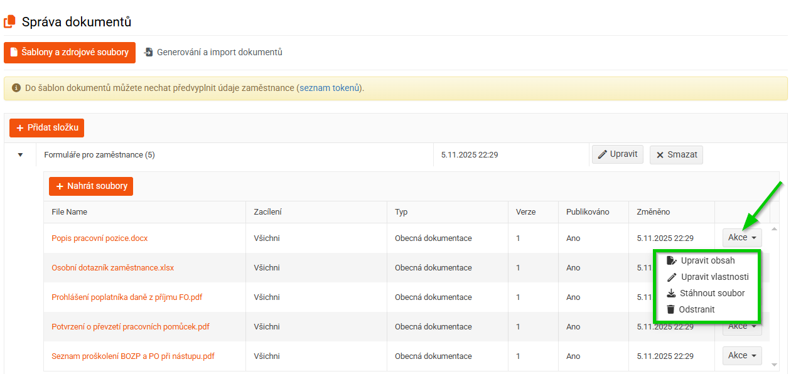791x374 pixels.
Task: Click the download icon beside Stáhnout soubor
Action: 671,293
